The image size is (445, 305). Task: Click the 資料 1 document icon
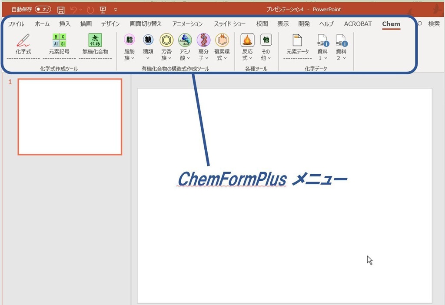click(x=323, y=40)
